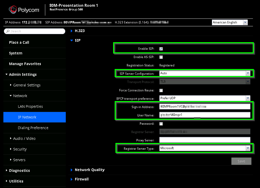Check the Password checkbox

[x=161, y=124]
